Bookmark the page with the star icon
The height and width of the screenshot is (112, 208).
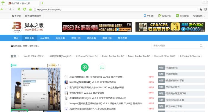click(201, 9)
